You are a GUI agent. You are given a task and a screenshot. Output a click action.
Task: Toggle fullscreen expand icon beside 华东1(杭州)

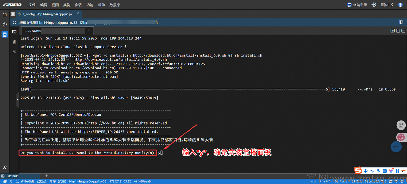click(x=14, y=22)
